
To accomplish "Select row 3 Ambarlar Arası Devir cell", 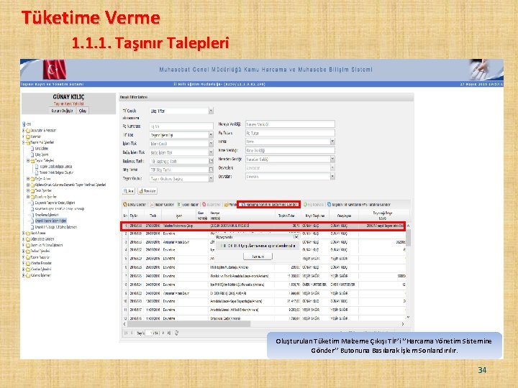I will (x=178, y=242).
